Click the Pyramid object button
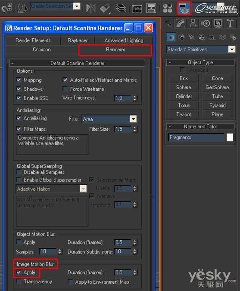The width and height of the screenshot is (240, 291). (x=217, y=106)
